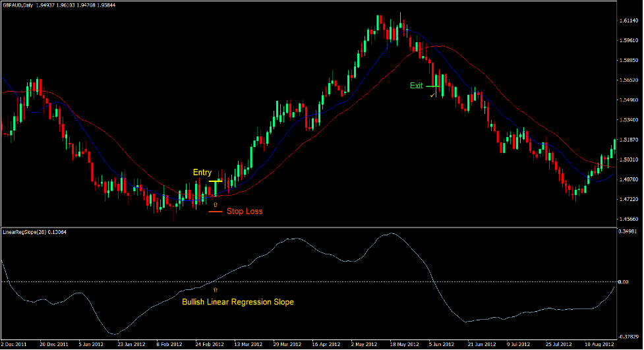Click the 1.53400 price on the axis

[629, 120]
